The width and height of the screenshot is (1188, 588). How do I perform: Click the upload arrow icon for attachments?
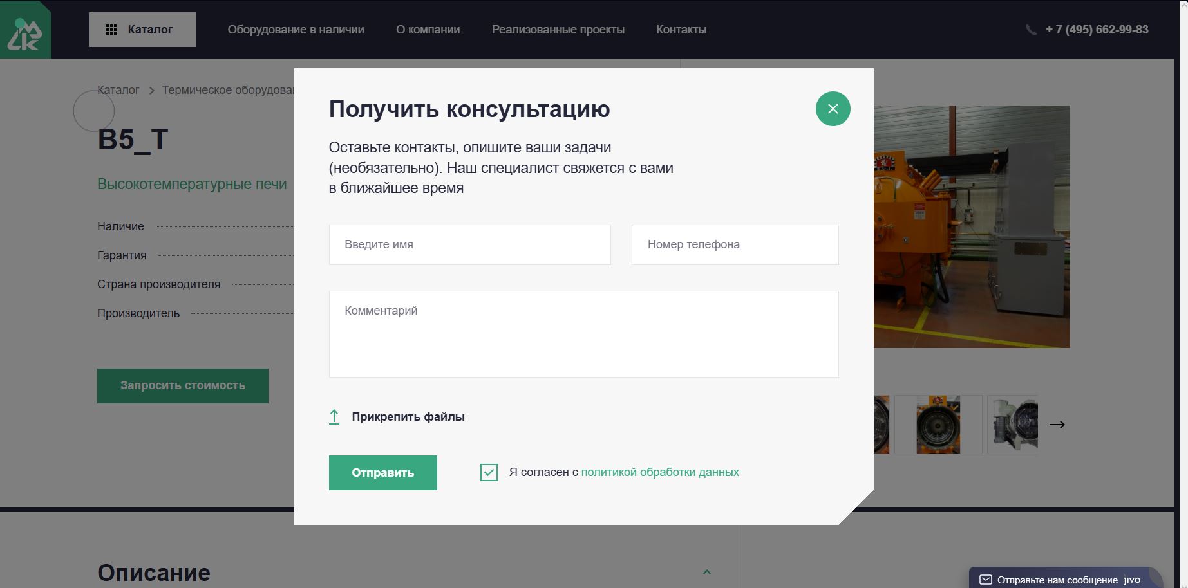[x=334, y=417]
